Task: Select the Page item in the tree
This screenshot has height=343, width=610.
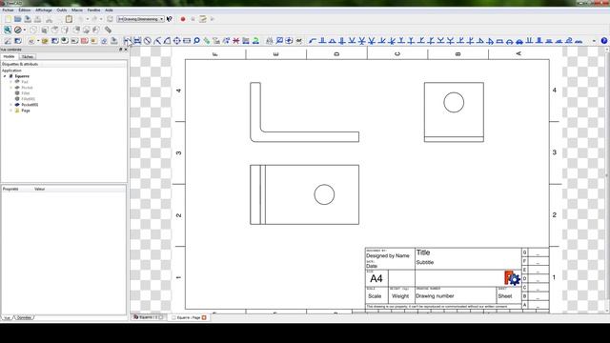Action: click(26, 111)
